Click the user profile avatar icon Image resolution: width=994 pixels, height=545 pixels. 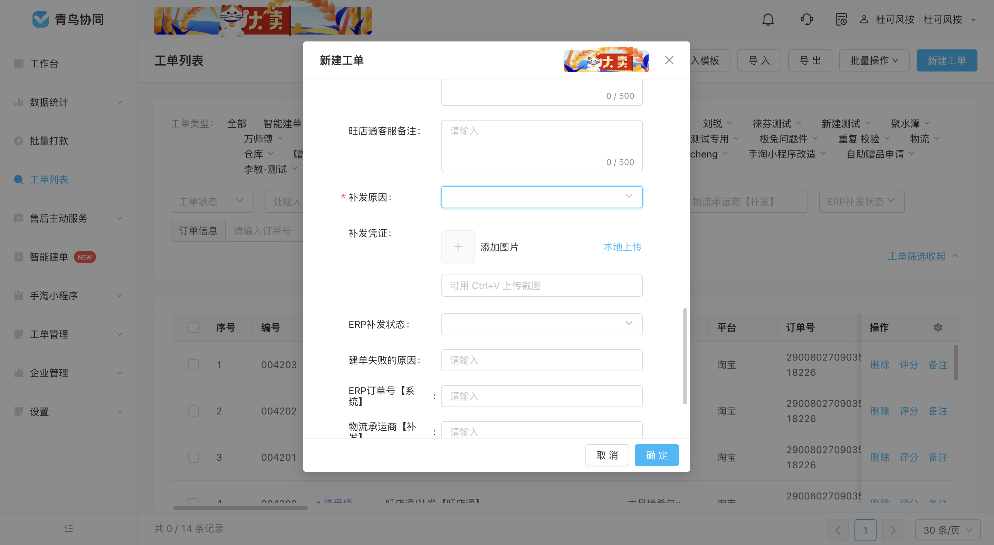pyautogui.click(x=864, y=19)
